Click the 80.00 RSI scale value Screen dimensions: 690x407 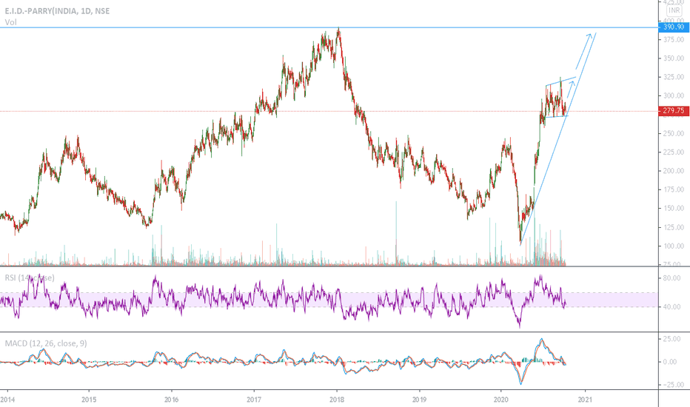(x=671, y=278)
